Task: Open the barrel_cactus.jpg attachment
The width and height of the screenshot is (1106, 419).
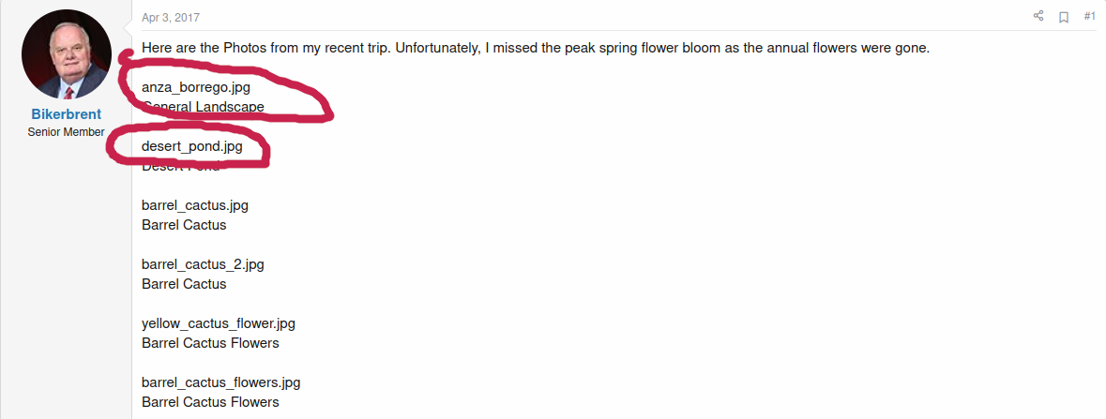Action: coord(195,205)
